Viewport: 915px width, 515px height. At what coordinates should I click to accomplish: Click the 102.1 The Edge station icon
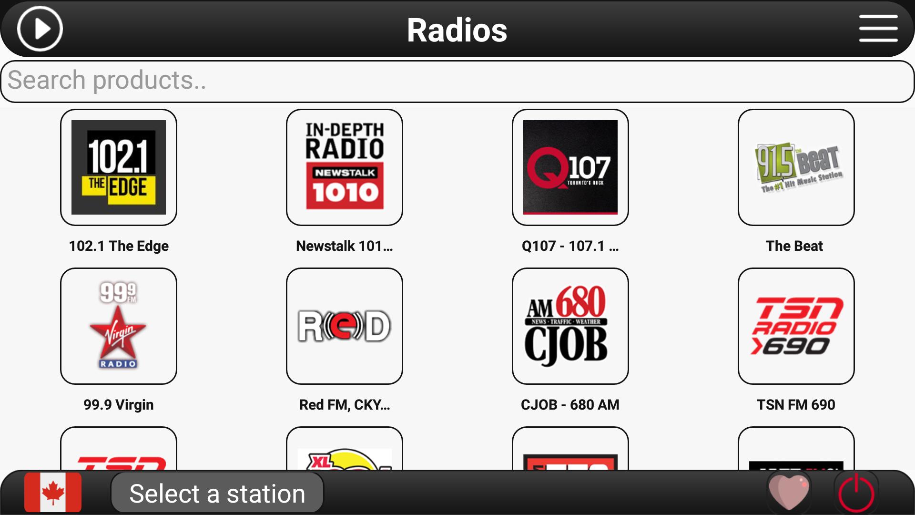click(119, 167)
